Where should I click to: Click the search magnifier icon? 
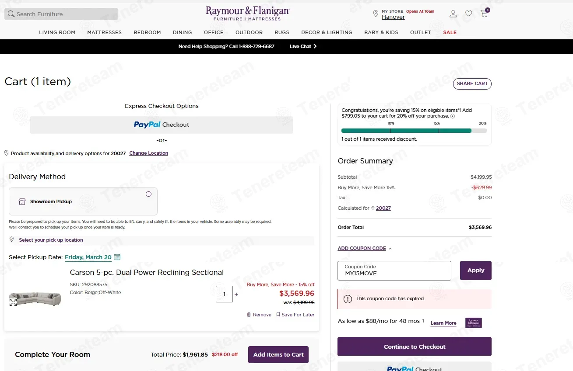point(11,14)
